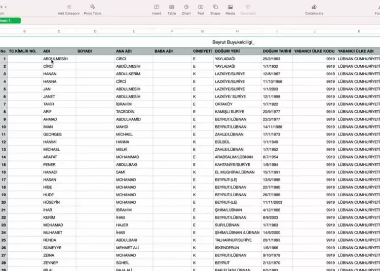Viewport: 380px width, 271px height.
Task: Open the Media toolbar menu
Action: (230, 10)
